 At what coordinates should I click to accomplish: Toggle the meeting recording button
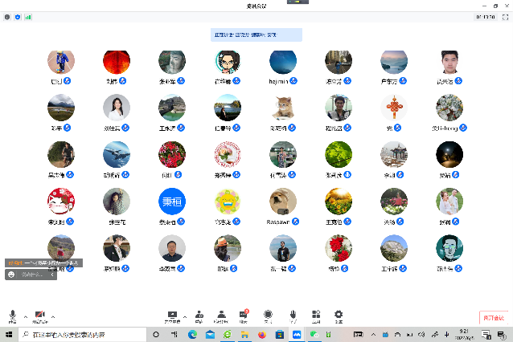click(x=268, y=316)
